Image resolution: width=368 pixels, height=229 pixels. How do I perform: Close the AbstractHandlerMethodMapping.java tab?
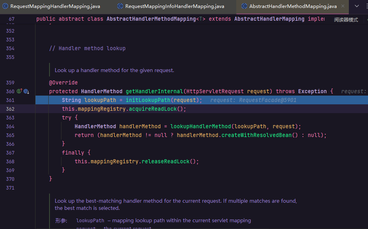[343, 6]
